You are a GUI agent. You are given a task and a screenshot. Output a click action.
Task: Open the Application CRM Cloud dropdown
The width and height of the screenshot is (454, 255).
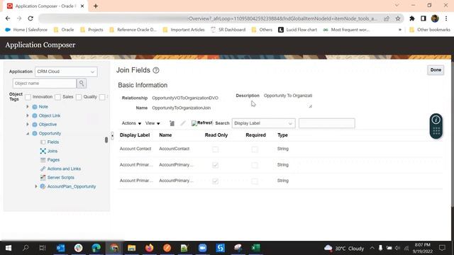click(x=66, y=72)
